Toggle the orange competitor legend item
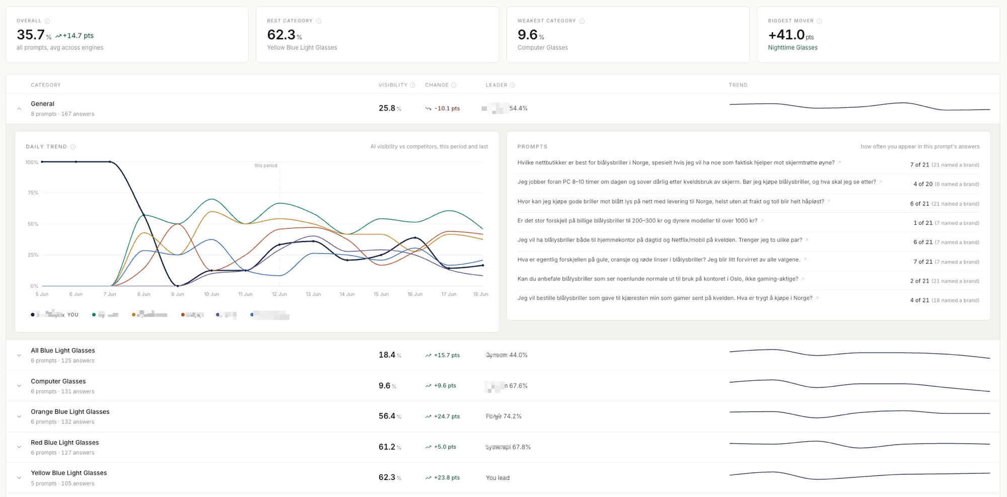This screenshot has width=1007, height=497. tap(150, 315)
